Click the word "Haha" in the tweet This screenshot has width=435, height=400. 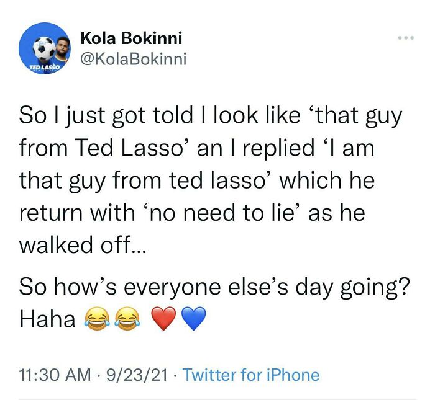pos(47,320)
